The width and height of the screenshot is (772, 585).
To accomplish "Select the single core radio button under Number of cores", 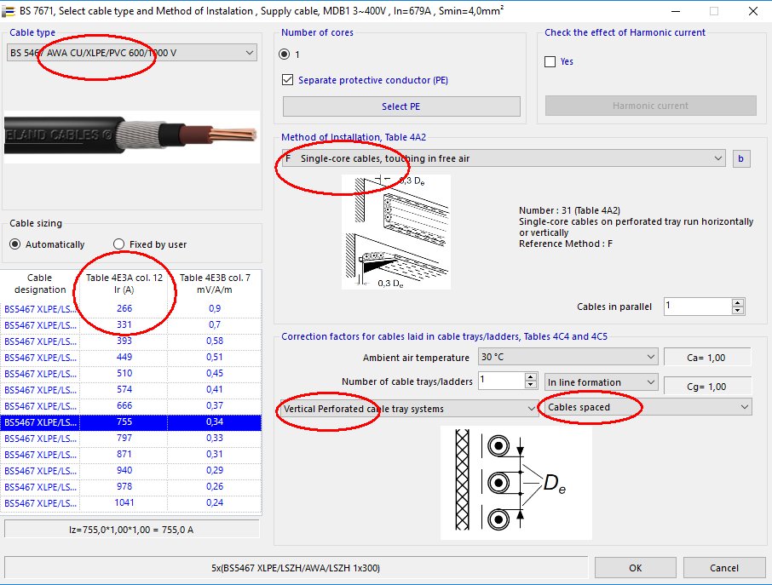I will [286, 55].
